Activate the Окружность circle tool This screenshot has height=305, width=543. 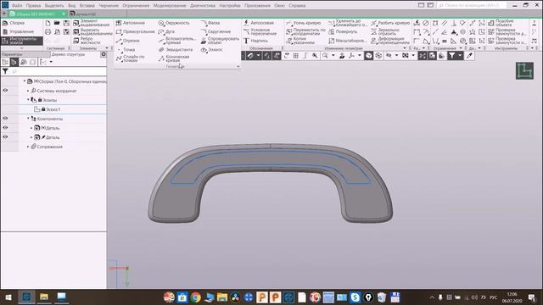click(x=174, y=23)
